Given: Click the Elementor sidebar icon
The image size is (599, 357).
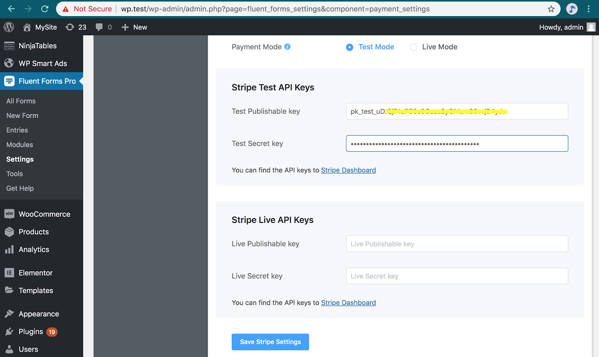Looking at the screenshot, I should coord(9,273).
